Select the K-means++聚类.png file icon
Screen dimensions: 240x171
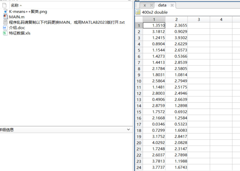(x=5, y=12)
